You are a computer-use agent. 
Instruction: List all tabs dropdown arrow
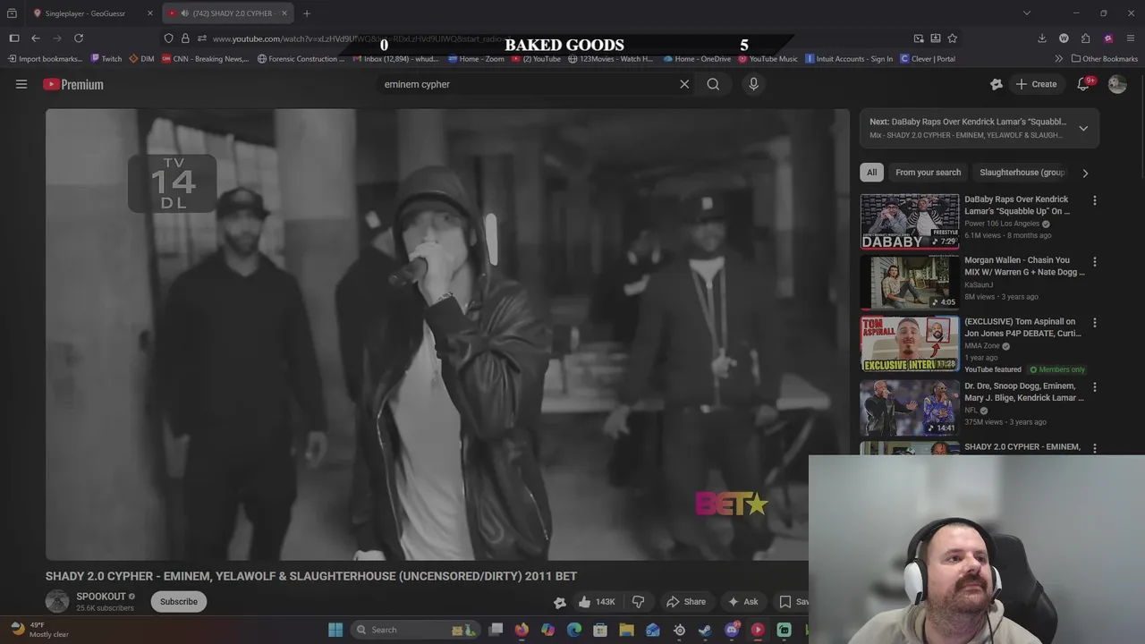click(1026, 13)
